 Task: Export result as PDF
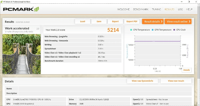[x=132, y=21]
